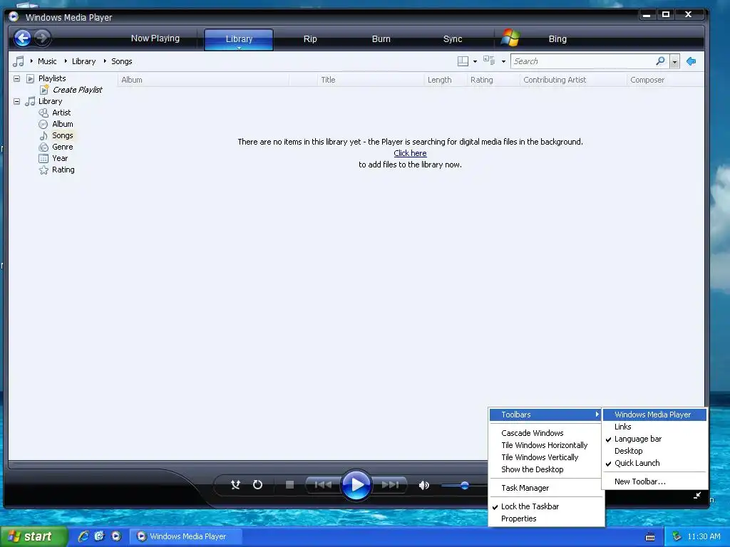Click the music note category icon
The height and width of the screenshot is (547, 730).
[x=19, y=61]
